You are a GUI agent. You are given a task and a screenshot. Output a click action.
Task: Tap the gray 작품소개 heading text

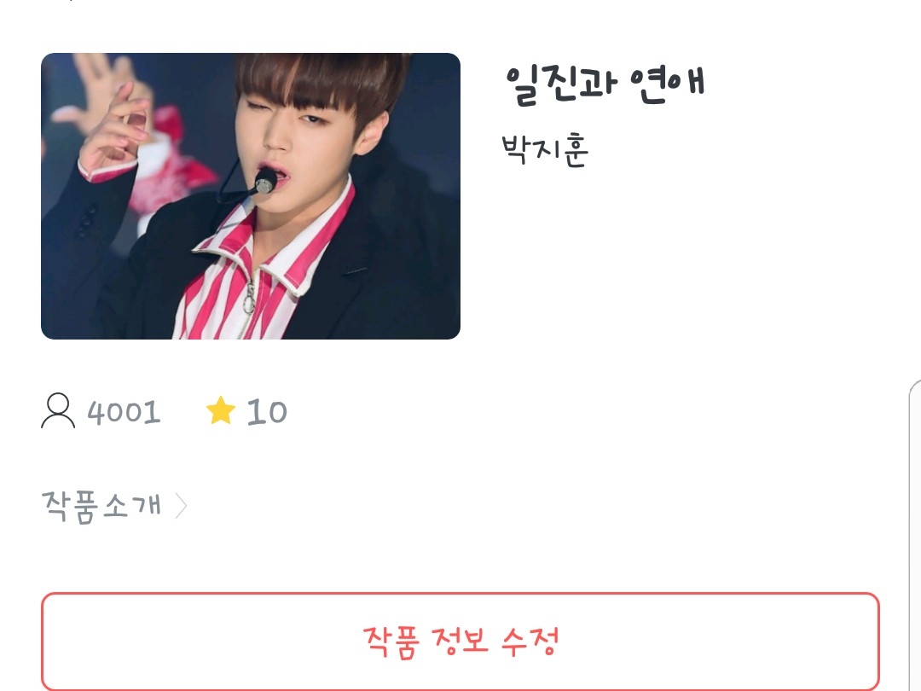[101, 506]
